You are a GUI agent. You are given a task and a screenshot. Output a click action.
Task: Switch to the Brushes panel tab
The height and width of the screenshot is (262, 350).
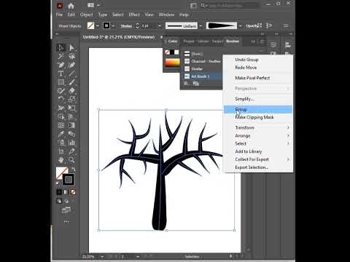pyautogui.click(x=233, y=41)
